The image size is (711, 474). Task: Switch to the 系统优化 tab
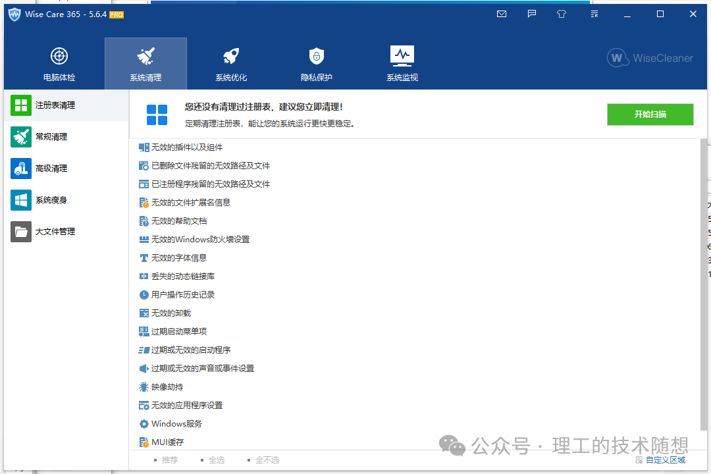pyautogui.click(x=230, y=63)
